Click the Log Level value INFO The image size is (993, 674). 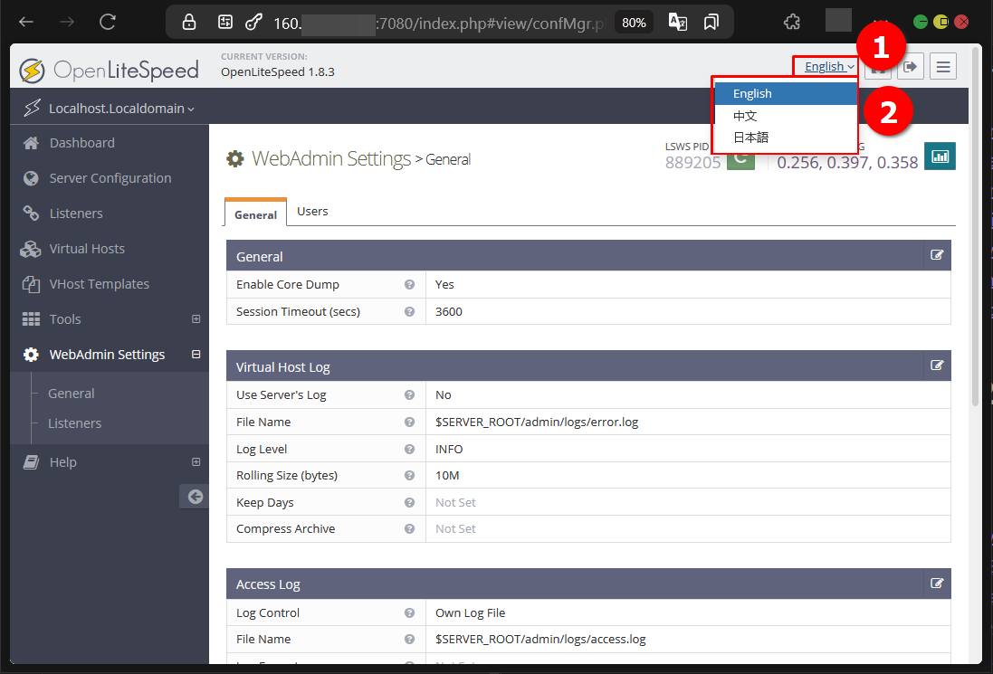click(449, 450)
